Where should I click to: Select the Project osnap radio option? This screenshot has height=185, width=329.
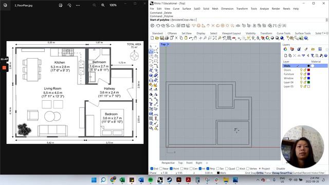pyautogui.click(x=260, y=169)
